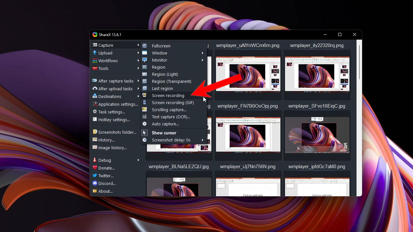Click the Hotkey settings keyboard icon
The width and height of the screenshot is (413, 232).
(x=95, y=120)
